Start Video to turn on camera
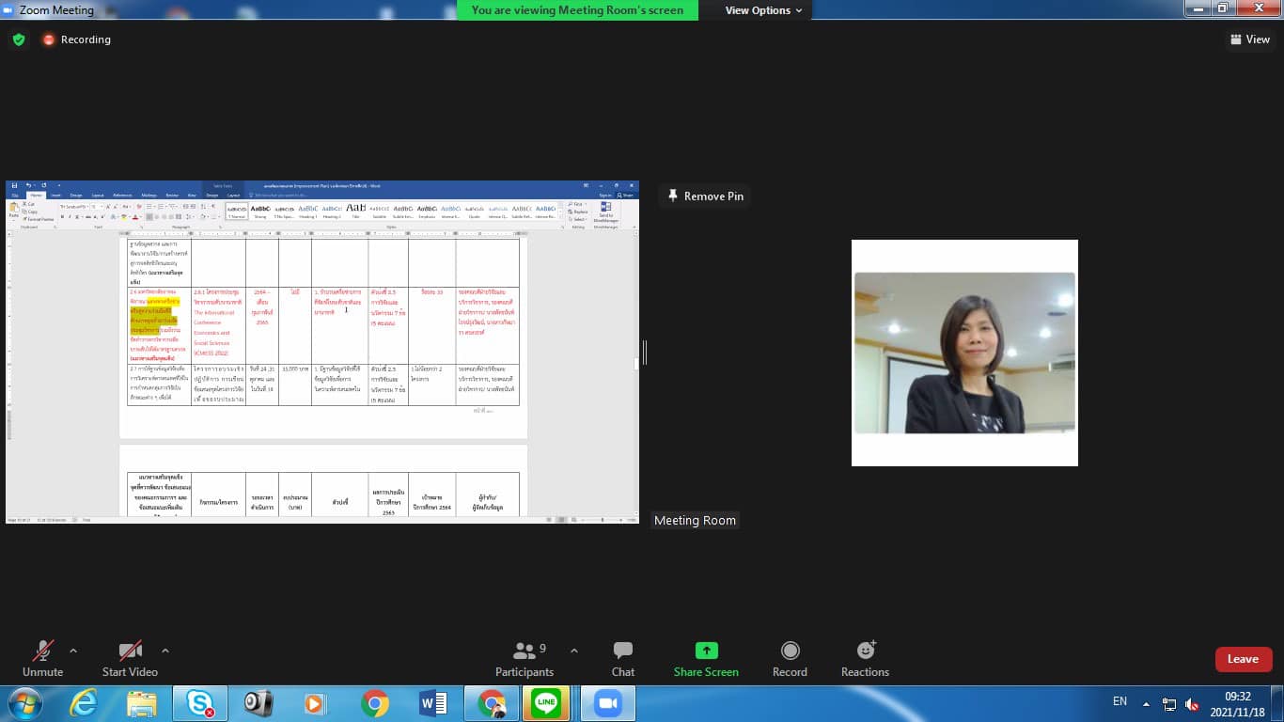This screenshot has width=1284, height=722. click(x=130, y=651)
